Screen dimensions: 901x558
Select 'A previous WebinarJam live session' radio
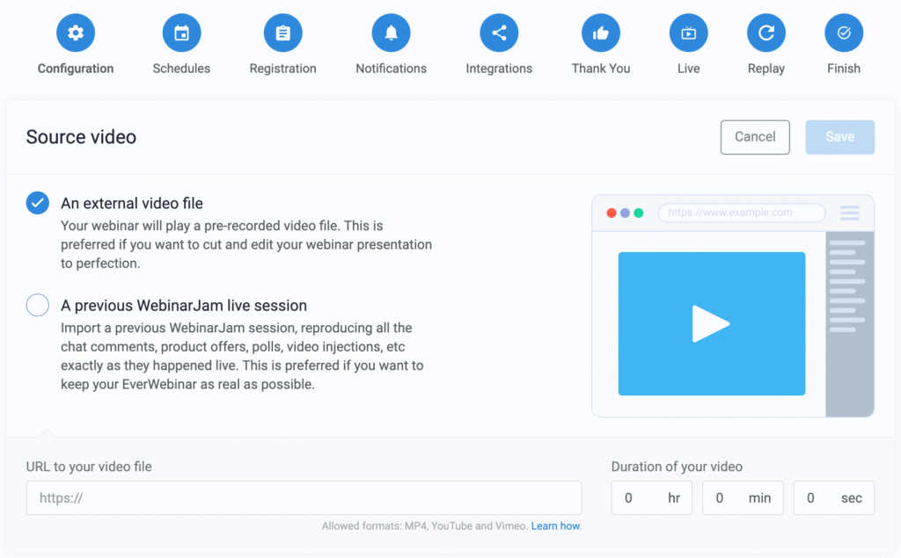tap(37, 305)
